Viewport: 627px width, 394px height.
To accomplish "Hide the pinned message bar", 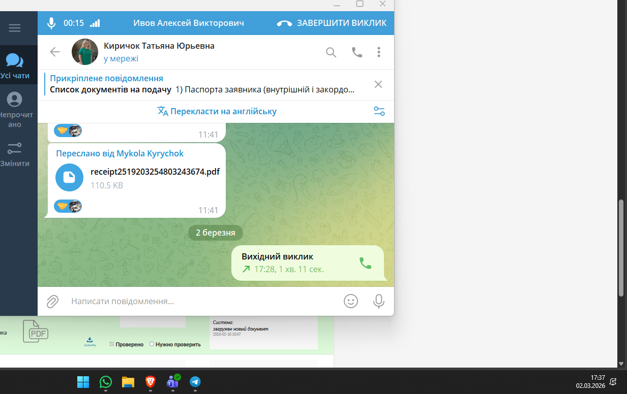I will click(378, 84).
